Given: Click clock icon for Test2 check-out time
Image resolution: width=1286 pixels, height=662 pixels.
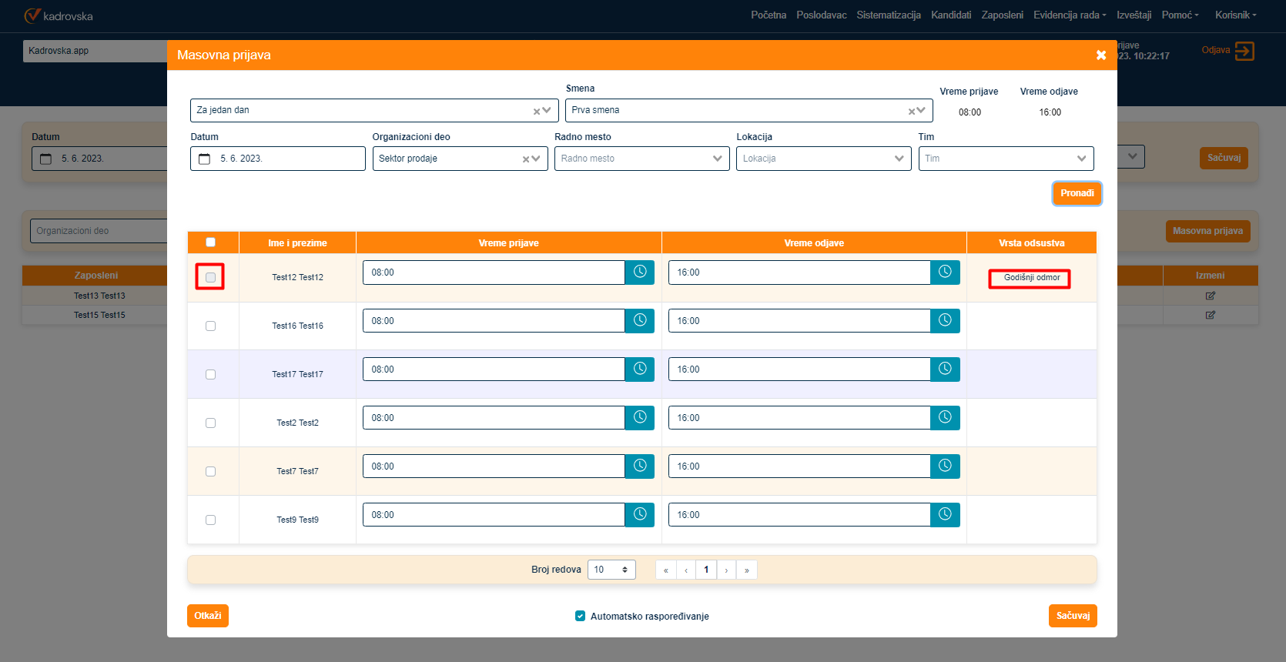Looking at the screenshot, I should (x=945, y=418).
